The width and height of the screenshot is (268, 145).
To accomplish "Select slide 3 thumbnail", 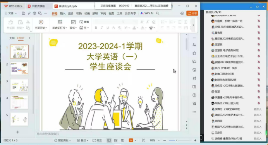I will click(19, 85).
